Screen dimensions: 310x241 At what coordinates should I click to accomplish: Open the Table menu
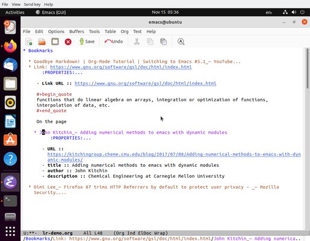tap(110, 31)
